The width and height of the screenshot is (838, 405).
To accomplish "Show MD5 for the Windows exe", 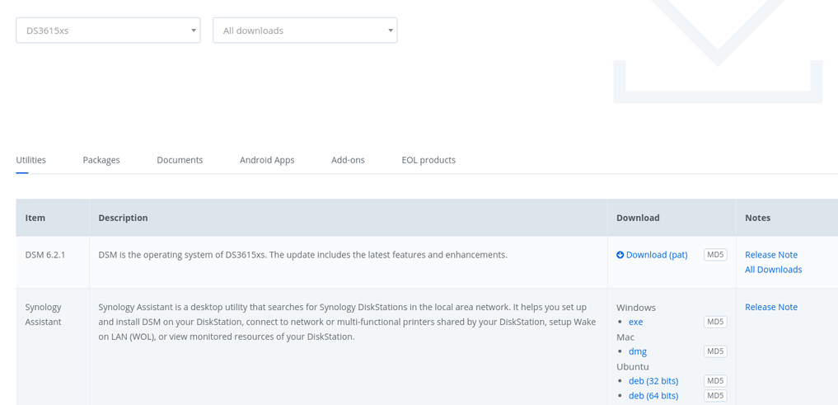I will (x=715, y=322).
